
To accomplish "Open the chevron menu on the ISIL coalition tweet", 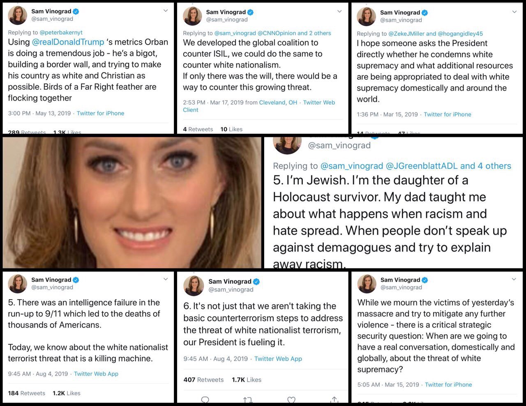I will click(339, 11).
